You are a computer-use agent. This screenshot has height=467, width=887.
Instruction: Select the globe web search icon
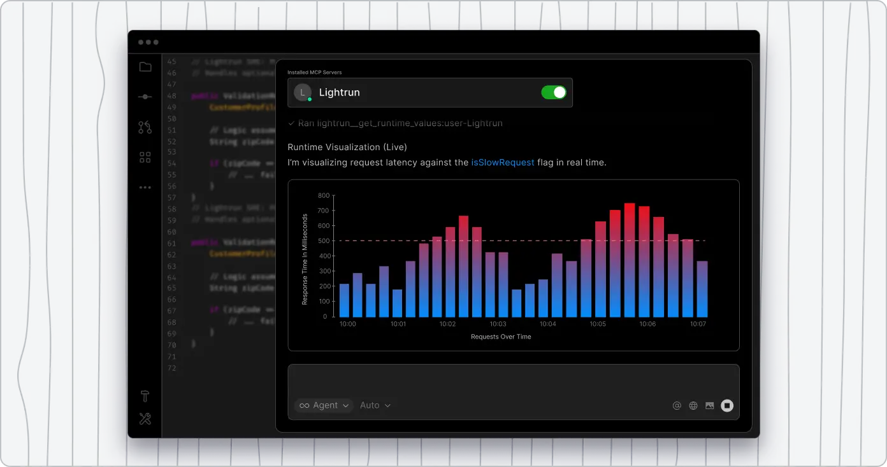tap(693, 405)
